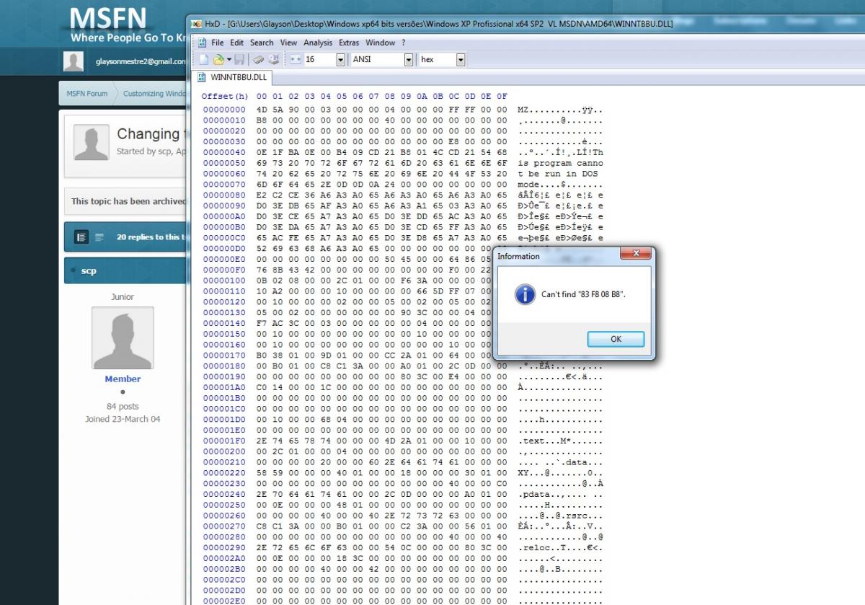The height and width of the screenshot is (605, 865).
Task: Click the Save disk icon in HxD toolbar
Action: [239, 59]
